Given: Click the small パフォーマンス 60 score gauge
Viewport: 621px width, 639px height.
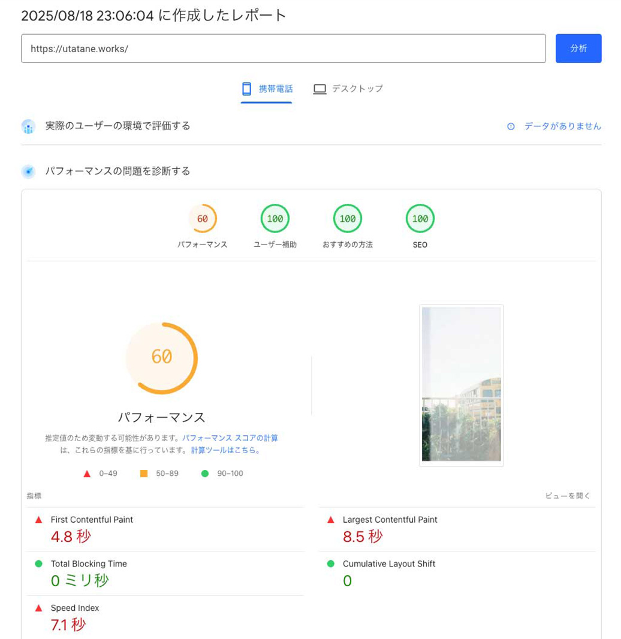Looking at the screenshot, I should click(203, 219).
